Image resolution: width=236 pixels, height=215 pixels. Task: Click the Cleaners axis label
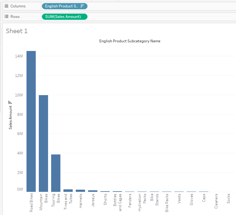[x=216, y=201]
